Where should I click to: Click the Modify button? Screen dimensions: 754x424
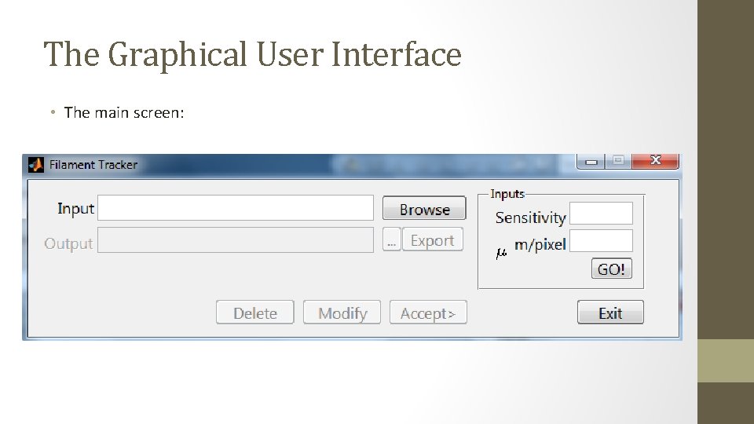[x=342, y=313]
